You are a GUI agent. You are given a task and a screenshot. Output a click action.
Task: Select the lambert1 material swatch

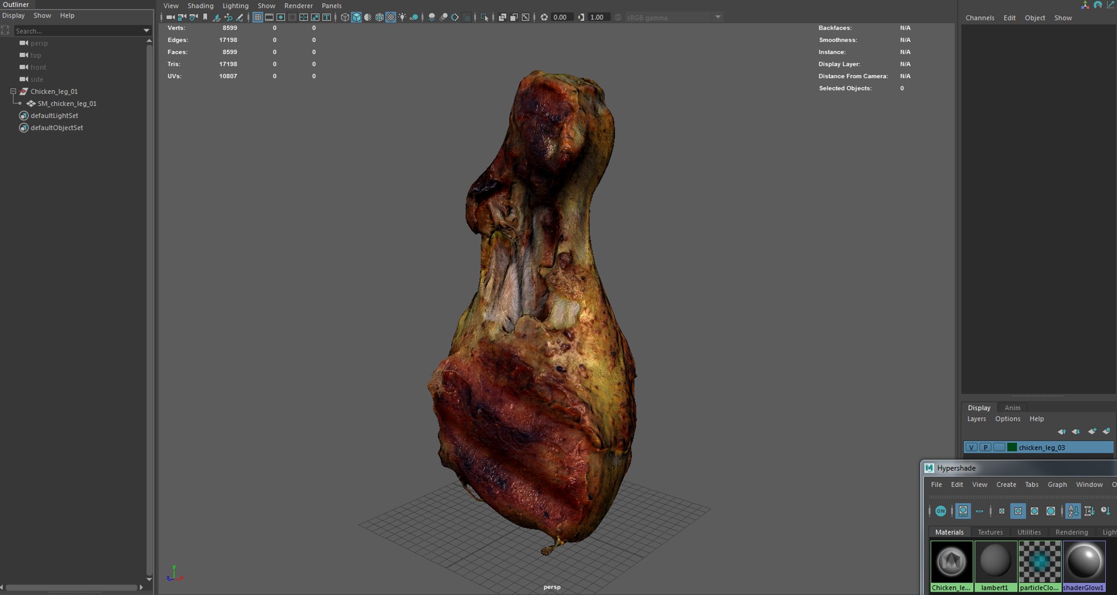pyautogui.click(x=995, y=567)
